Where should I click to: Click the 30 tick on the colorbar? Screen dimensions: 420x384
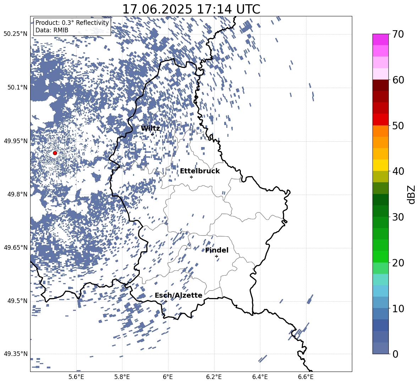pos(398,217)
